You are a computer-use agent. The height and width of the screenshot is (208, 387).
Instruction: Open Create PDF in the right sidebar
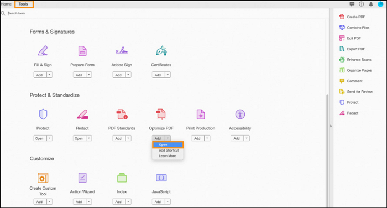(x=352, y=17)
